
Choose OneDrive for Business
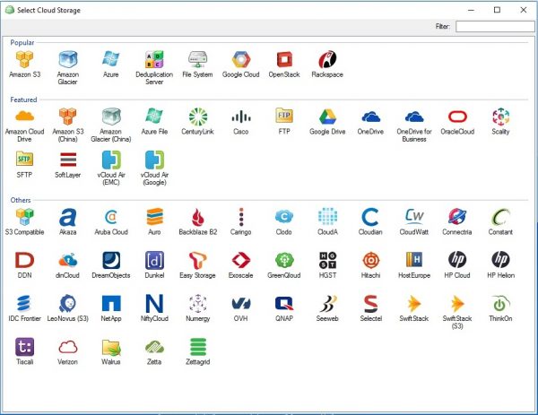(x=414, y=117)
